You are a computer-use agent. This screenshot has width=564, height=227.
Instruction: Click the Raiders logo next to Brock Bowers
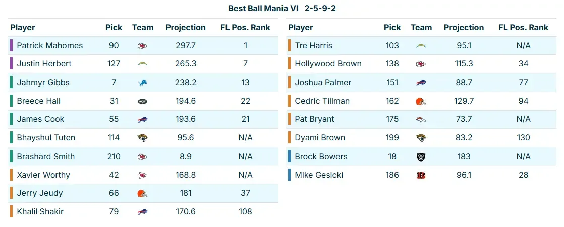(x=421, y=157)
